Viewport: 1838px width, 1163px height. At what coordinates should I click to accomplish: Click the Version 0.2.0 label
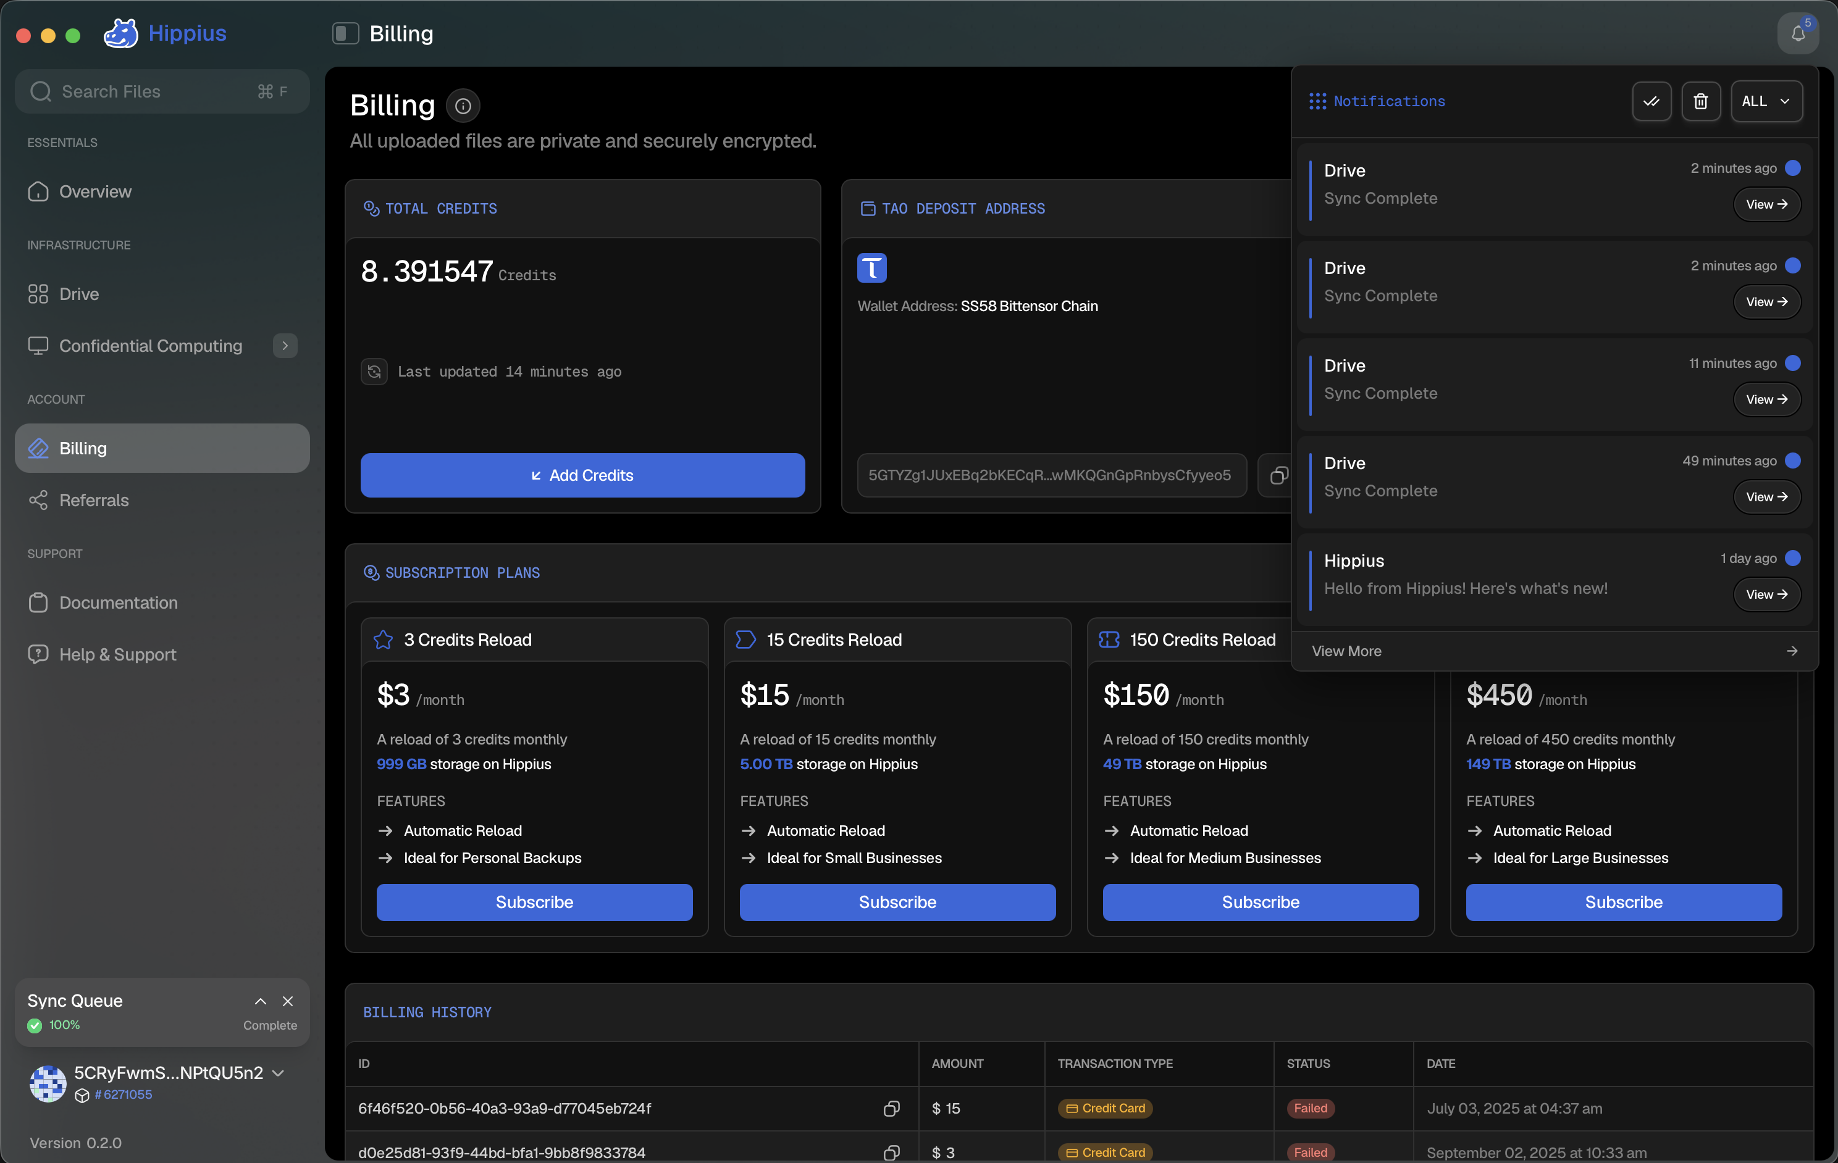click(75, 1143)
